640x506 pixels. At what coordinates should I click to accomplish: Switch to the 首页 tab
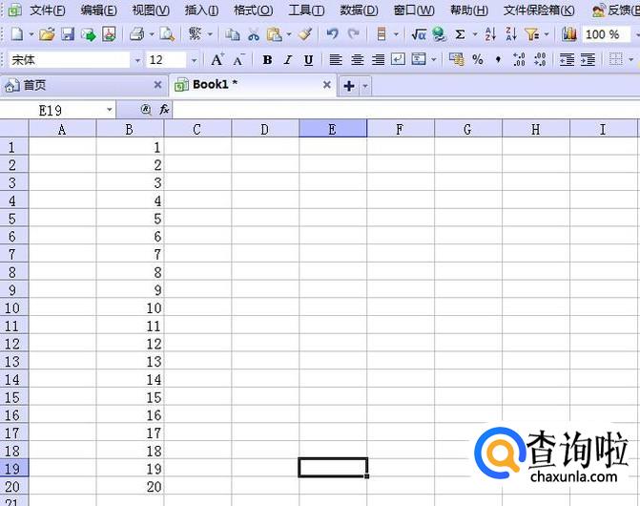pos(34,85)
